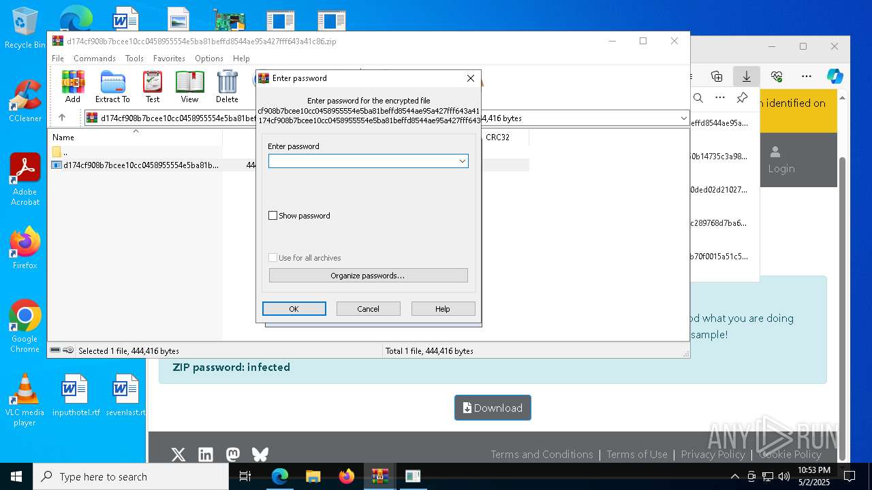Search downloads with the magnifier icon

(x=698, y=98)
